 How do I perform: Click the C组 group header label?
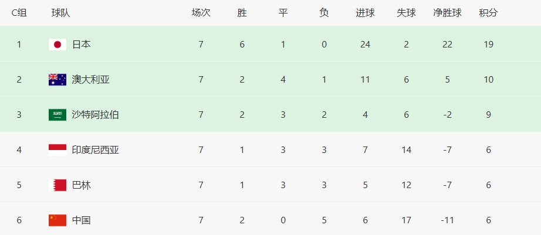(x=19, y=13)
